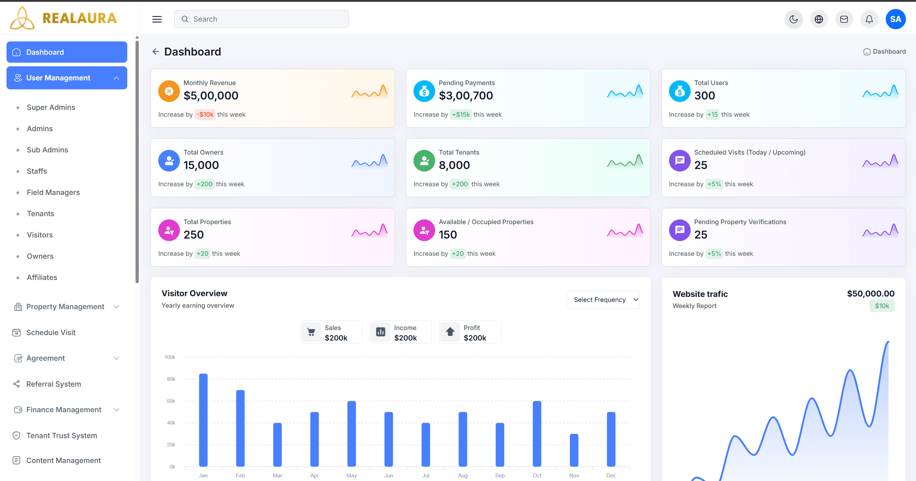Screen dimensions: 916x481
Task: Click the Content Management document icon
Action: pyautogui.click(x=17, y=460)
